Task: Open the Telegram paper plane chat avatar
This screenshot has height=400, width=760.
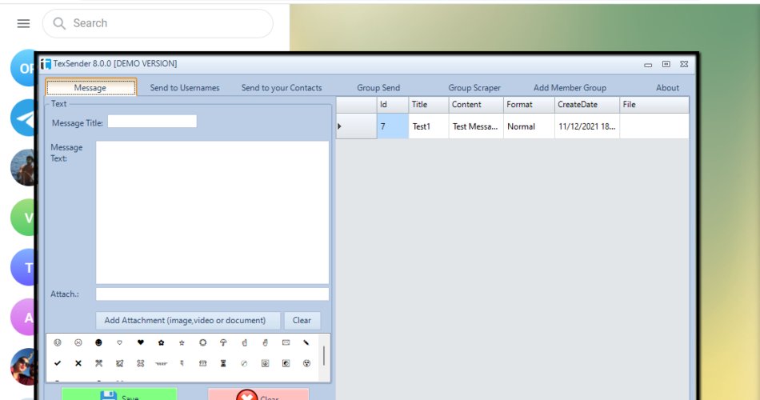Action: pyautogui.click(x=23, y=118)
